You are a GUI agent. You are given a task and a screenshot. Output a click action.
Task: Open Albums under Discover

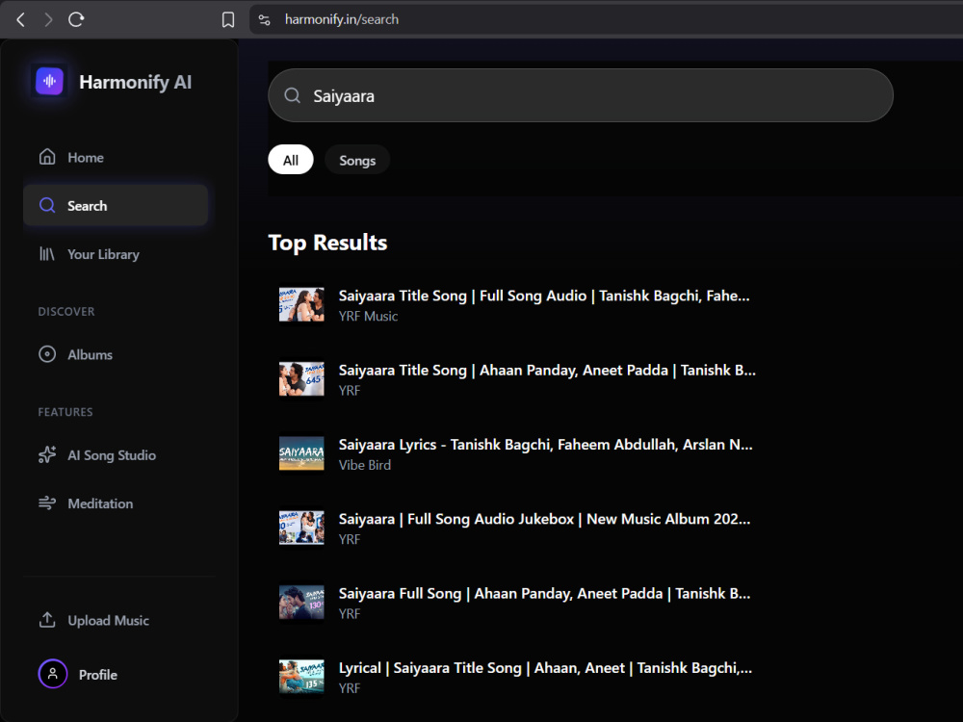coord(116,354)
